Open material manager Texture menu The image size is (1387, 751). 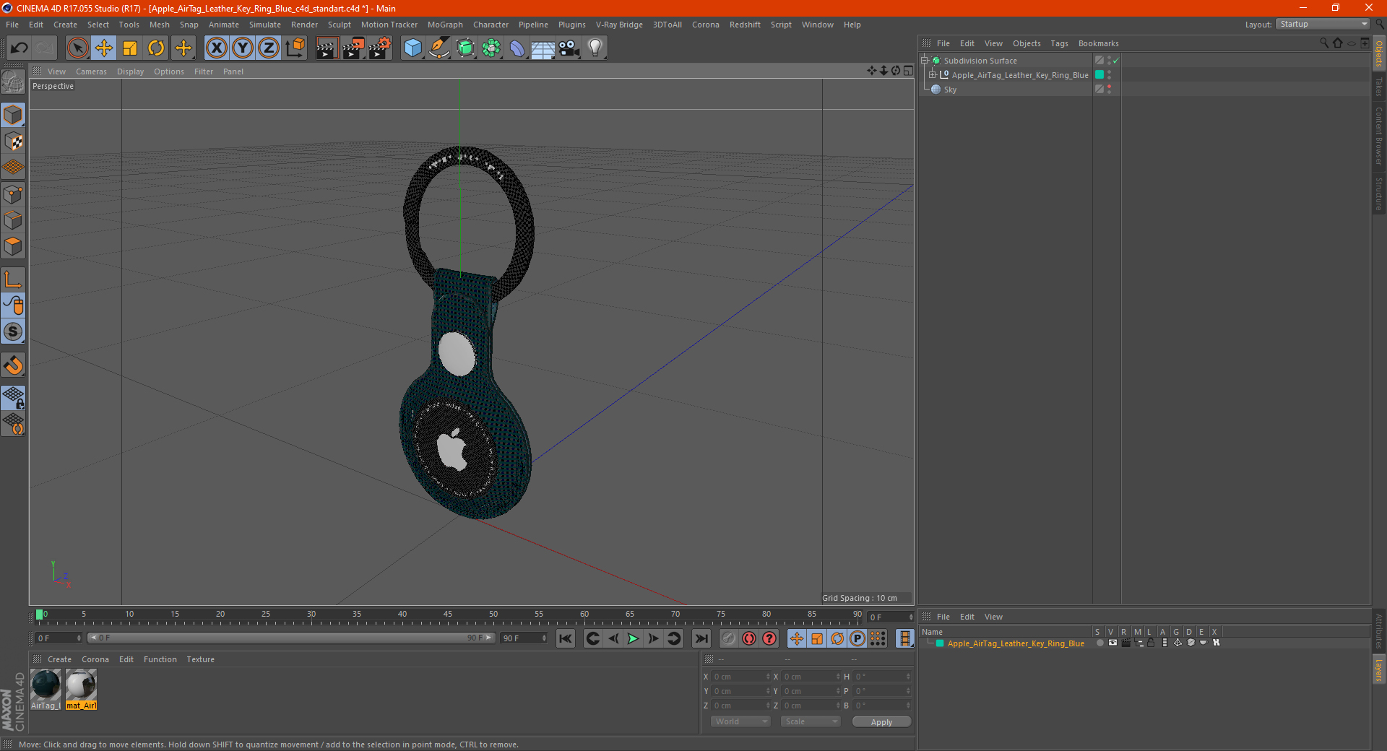click(x=200, y=659)
